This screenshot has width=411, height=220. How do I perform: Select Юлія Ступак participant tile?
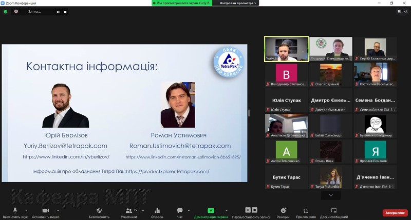tap(286, 100)
